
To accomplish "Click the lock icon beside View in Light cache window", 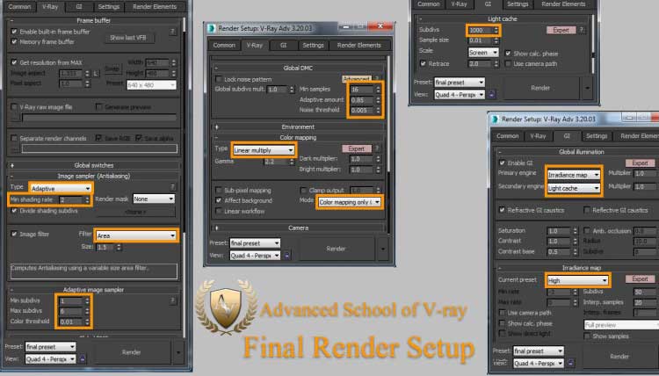I will 491,95.
